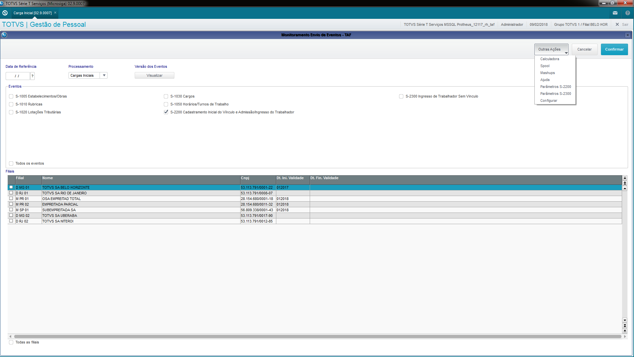Page down using the double down-arrow grid button
The width and height of the screenshot is (634, 357).
[x=625, y=326]
